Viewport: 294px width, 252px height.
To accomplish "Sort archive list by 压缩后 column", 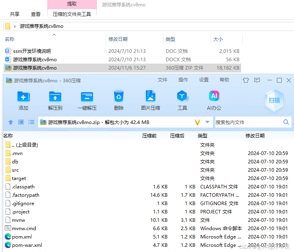I will (x=177, y=136).
